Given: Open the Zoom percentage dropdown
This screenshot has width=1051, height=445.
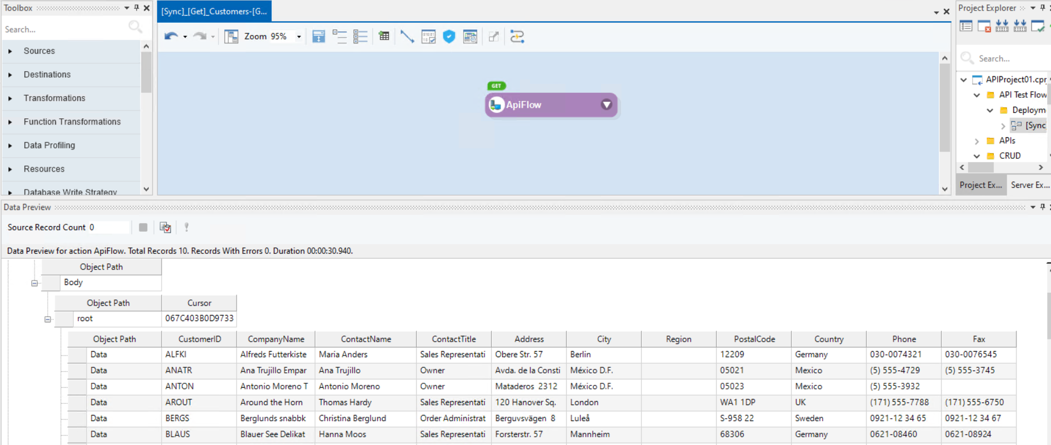Looking at the screenshot, I should tap(299, 37).
